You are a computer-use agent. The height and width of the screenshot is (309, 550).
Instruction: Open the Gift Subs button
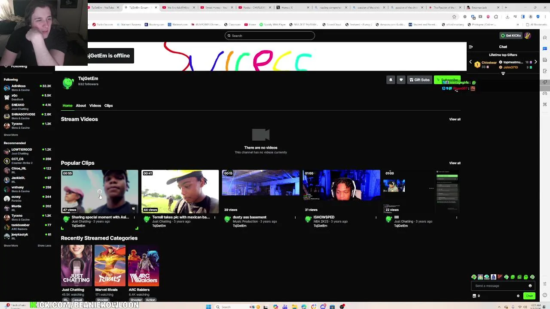[419, 80]
